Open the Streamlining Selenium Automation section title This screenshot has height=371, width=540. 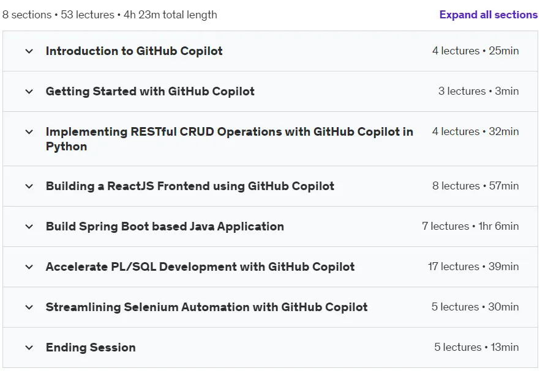coord(207,307)
